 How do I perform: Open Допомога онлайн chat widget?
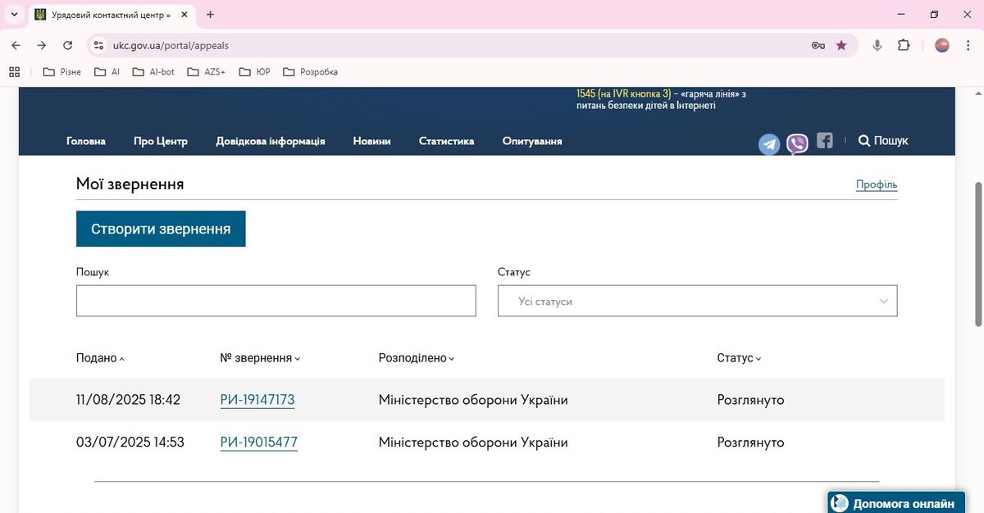coord(895,503)
